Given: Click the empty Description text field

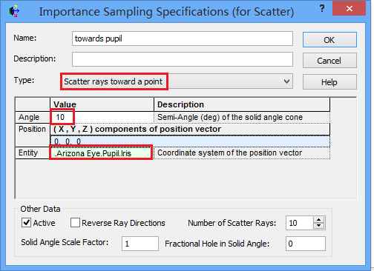Looking at the screenshot, I should click(183, 59).
